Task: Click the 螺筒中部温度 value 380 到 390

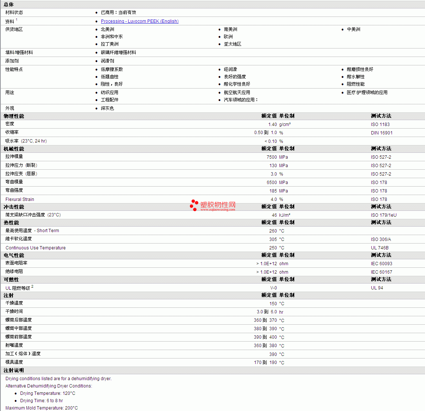Action: (x=265, y=329)
